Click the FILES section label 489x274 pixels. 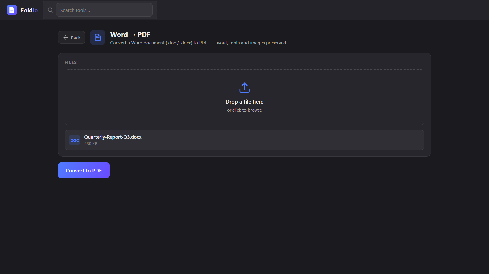point(71,63)
